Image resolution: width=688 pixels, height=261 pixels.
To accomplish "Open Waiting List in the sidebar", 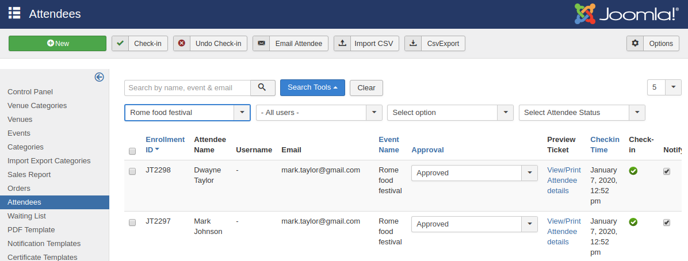I will [26, 216].
